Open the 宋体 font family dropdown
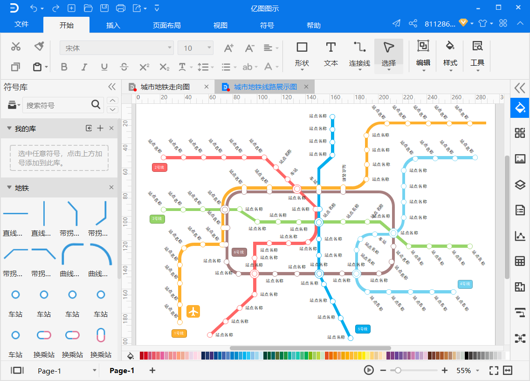 coord(117,48)
